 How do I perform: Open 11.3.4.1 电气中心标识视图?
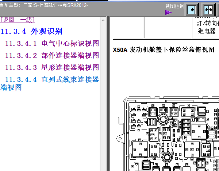click(x=52, y=43)
